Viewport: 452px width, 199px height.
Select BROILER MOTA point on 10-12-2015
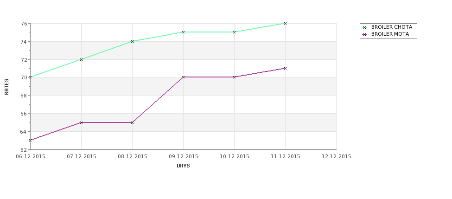point(235,77)
